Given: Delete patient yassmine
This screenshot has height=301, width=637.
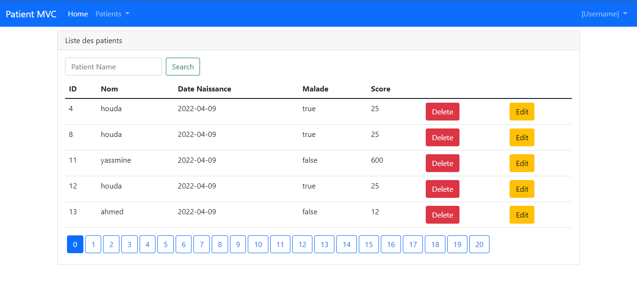Looking at the screenshot, I should tap(443, 163).
